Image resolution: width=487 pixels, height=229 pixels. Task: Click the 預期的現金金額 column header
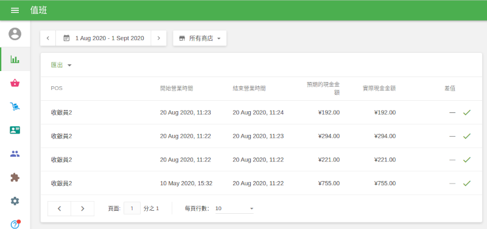(x=323, y=88)
